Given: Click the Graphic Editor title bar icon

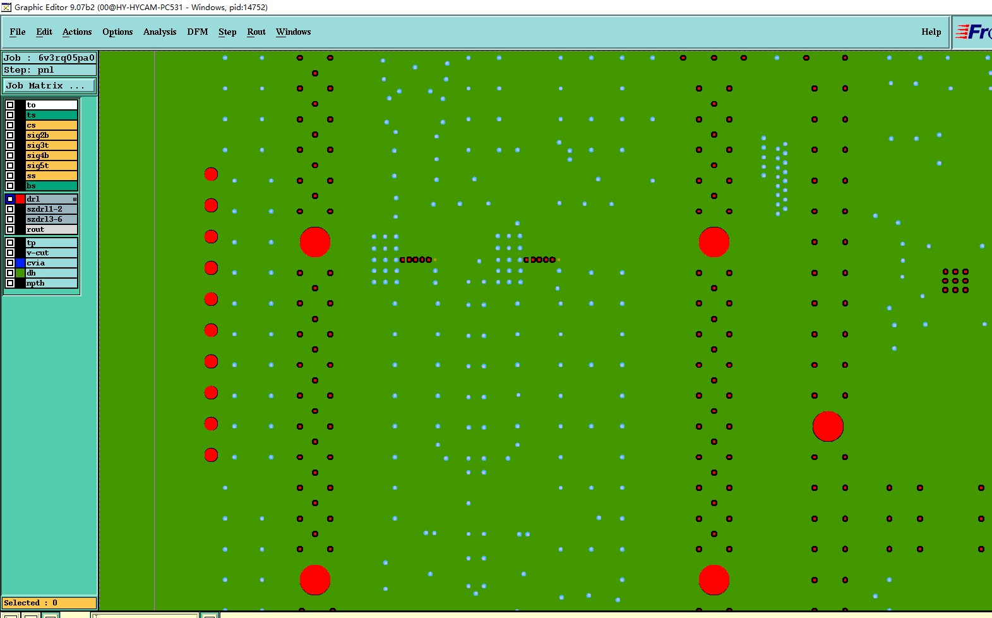Looking at the screenshot, I should pyautogui.click(x=6, y=7).
